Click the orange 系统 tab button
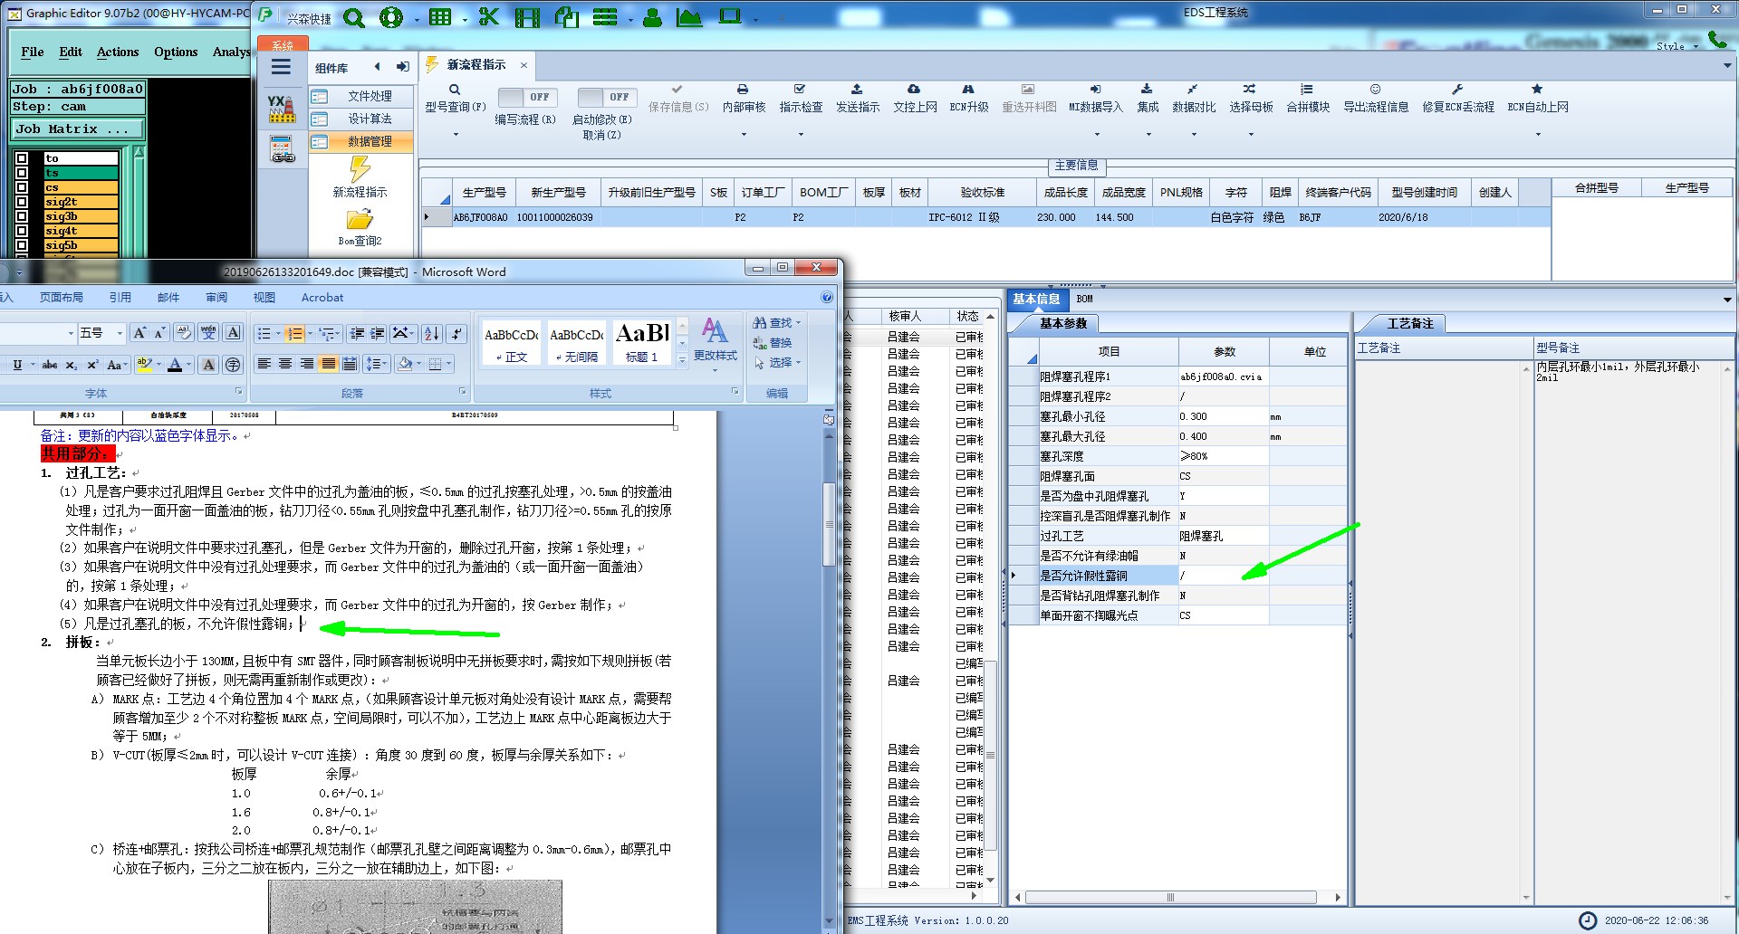Viewport: 1739px width, 934px height. [x=283, y=44]
